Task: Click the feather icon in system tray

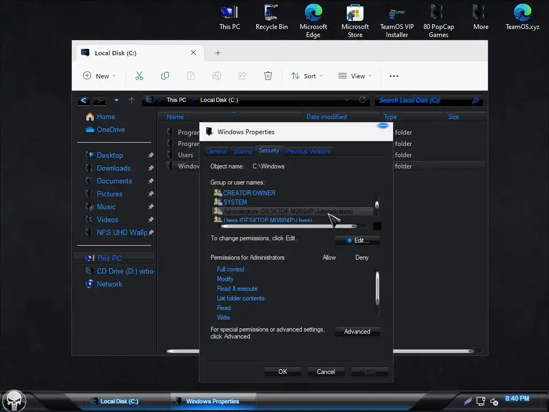Action: pyautogui.click(x=468, y=401)
